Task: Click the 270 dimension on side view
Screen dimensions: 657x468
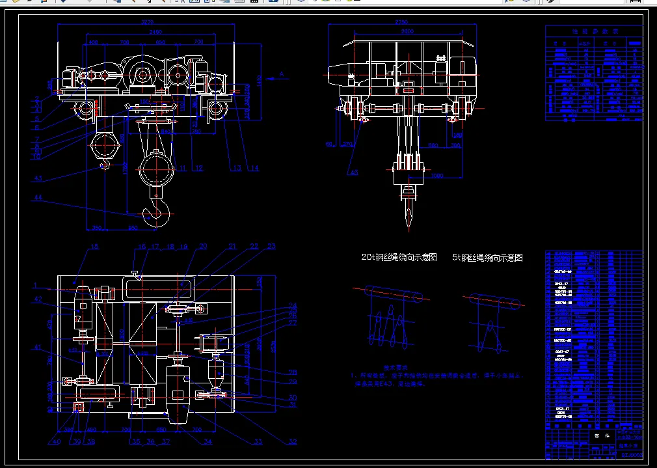Action: tap(348, 144)
